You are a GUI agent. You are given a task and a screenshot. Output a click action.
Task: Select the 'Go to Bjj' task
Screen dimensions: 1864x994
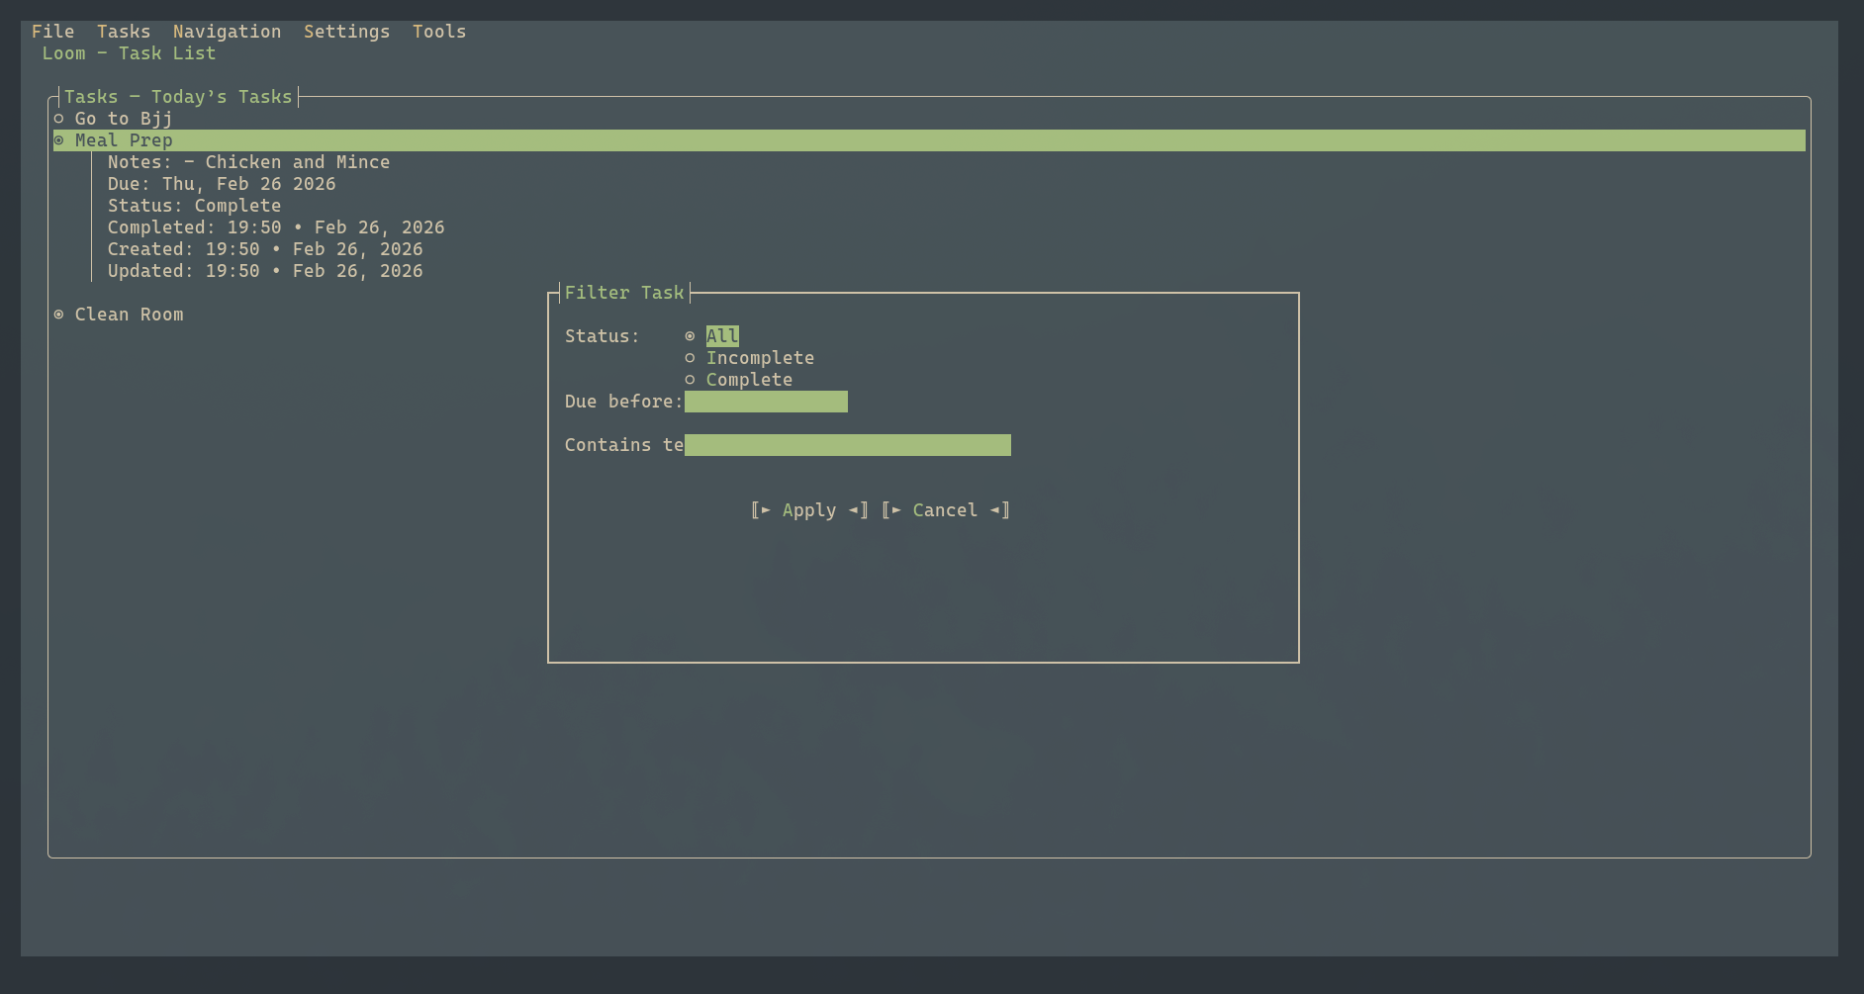click(123, 118)
